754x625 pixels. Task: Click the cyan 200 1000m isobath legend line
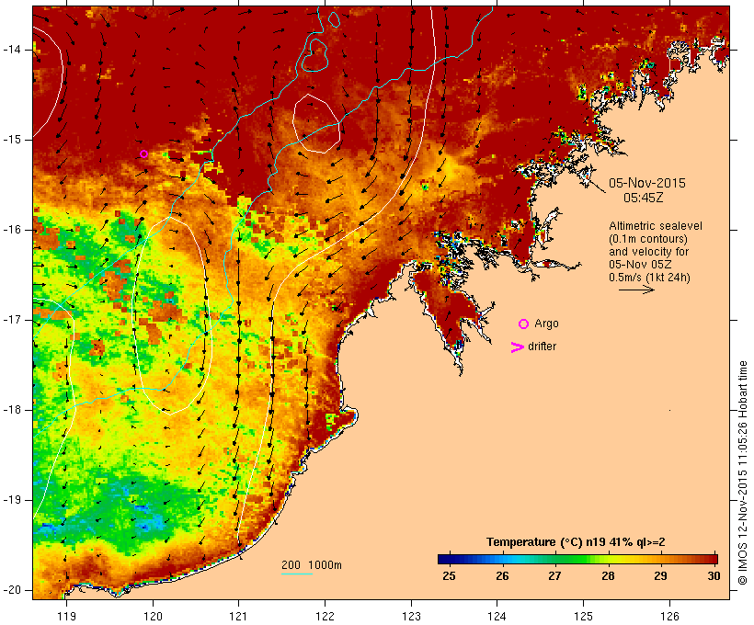(297, 574)
